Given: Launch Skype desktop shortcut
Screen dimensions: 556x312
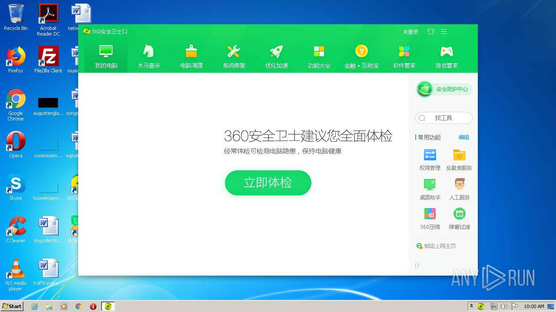Looking at the screenshot, I should click(x=16, y=187).
